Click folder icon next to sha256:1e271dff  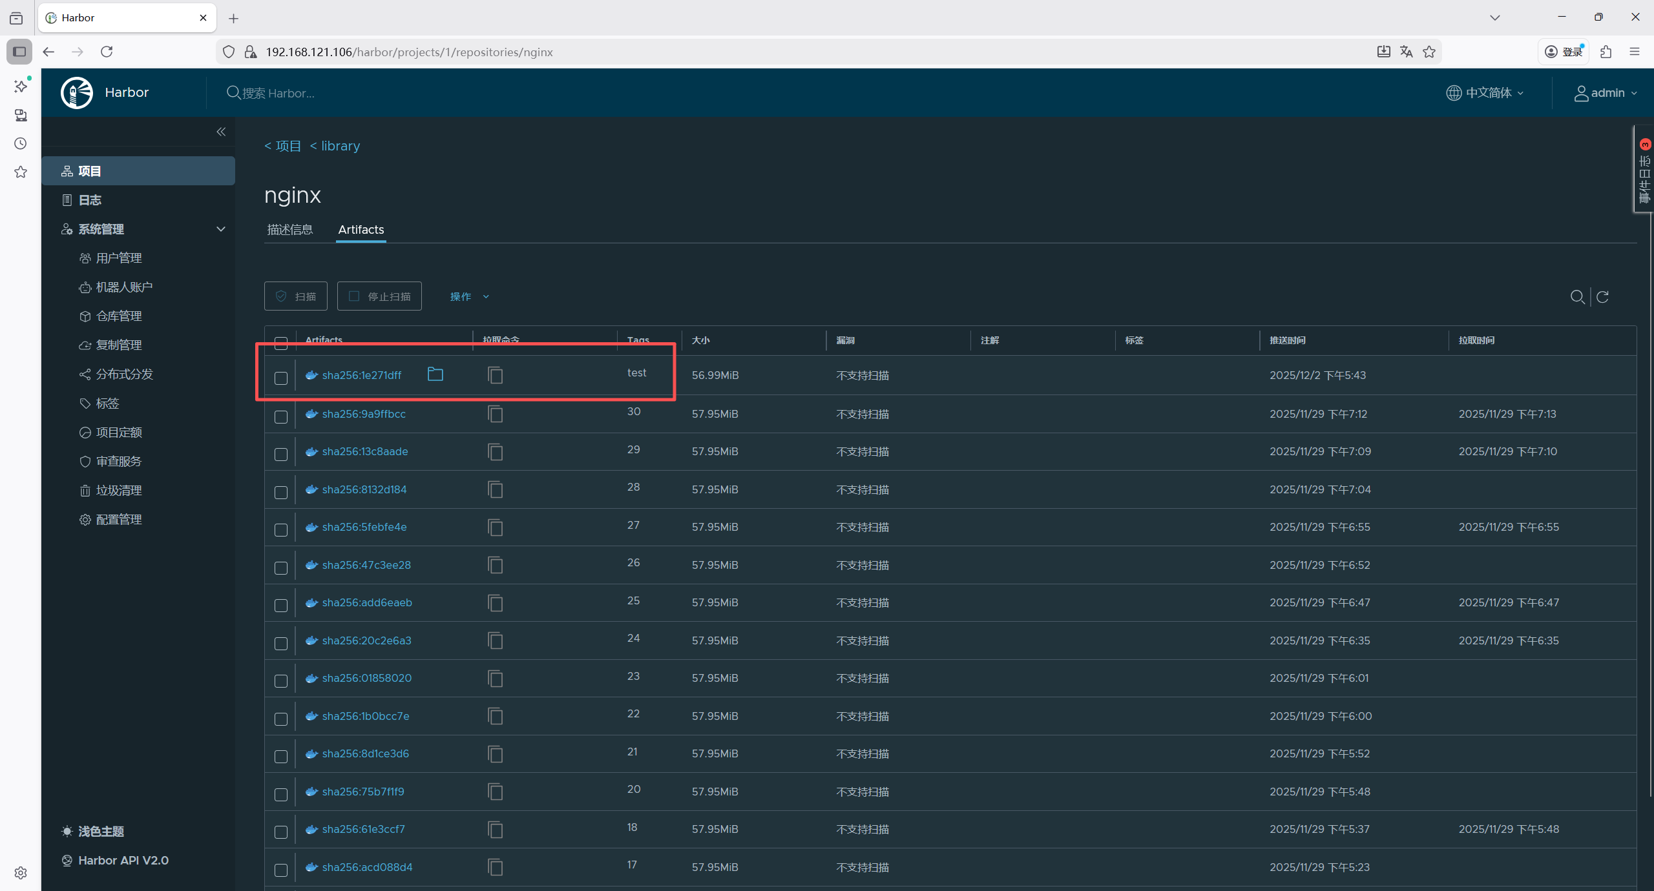pyautogui.click(x=435, y=374)
